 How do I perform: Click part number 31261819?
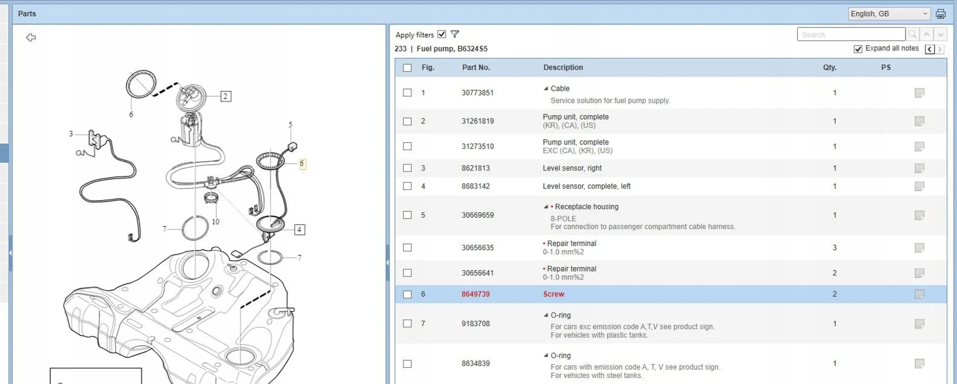pyautogui.click(x=478, y=121)
